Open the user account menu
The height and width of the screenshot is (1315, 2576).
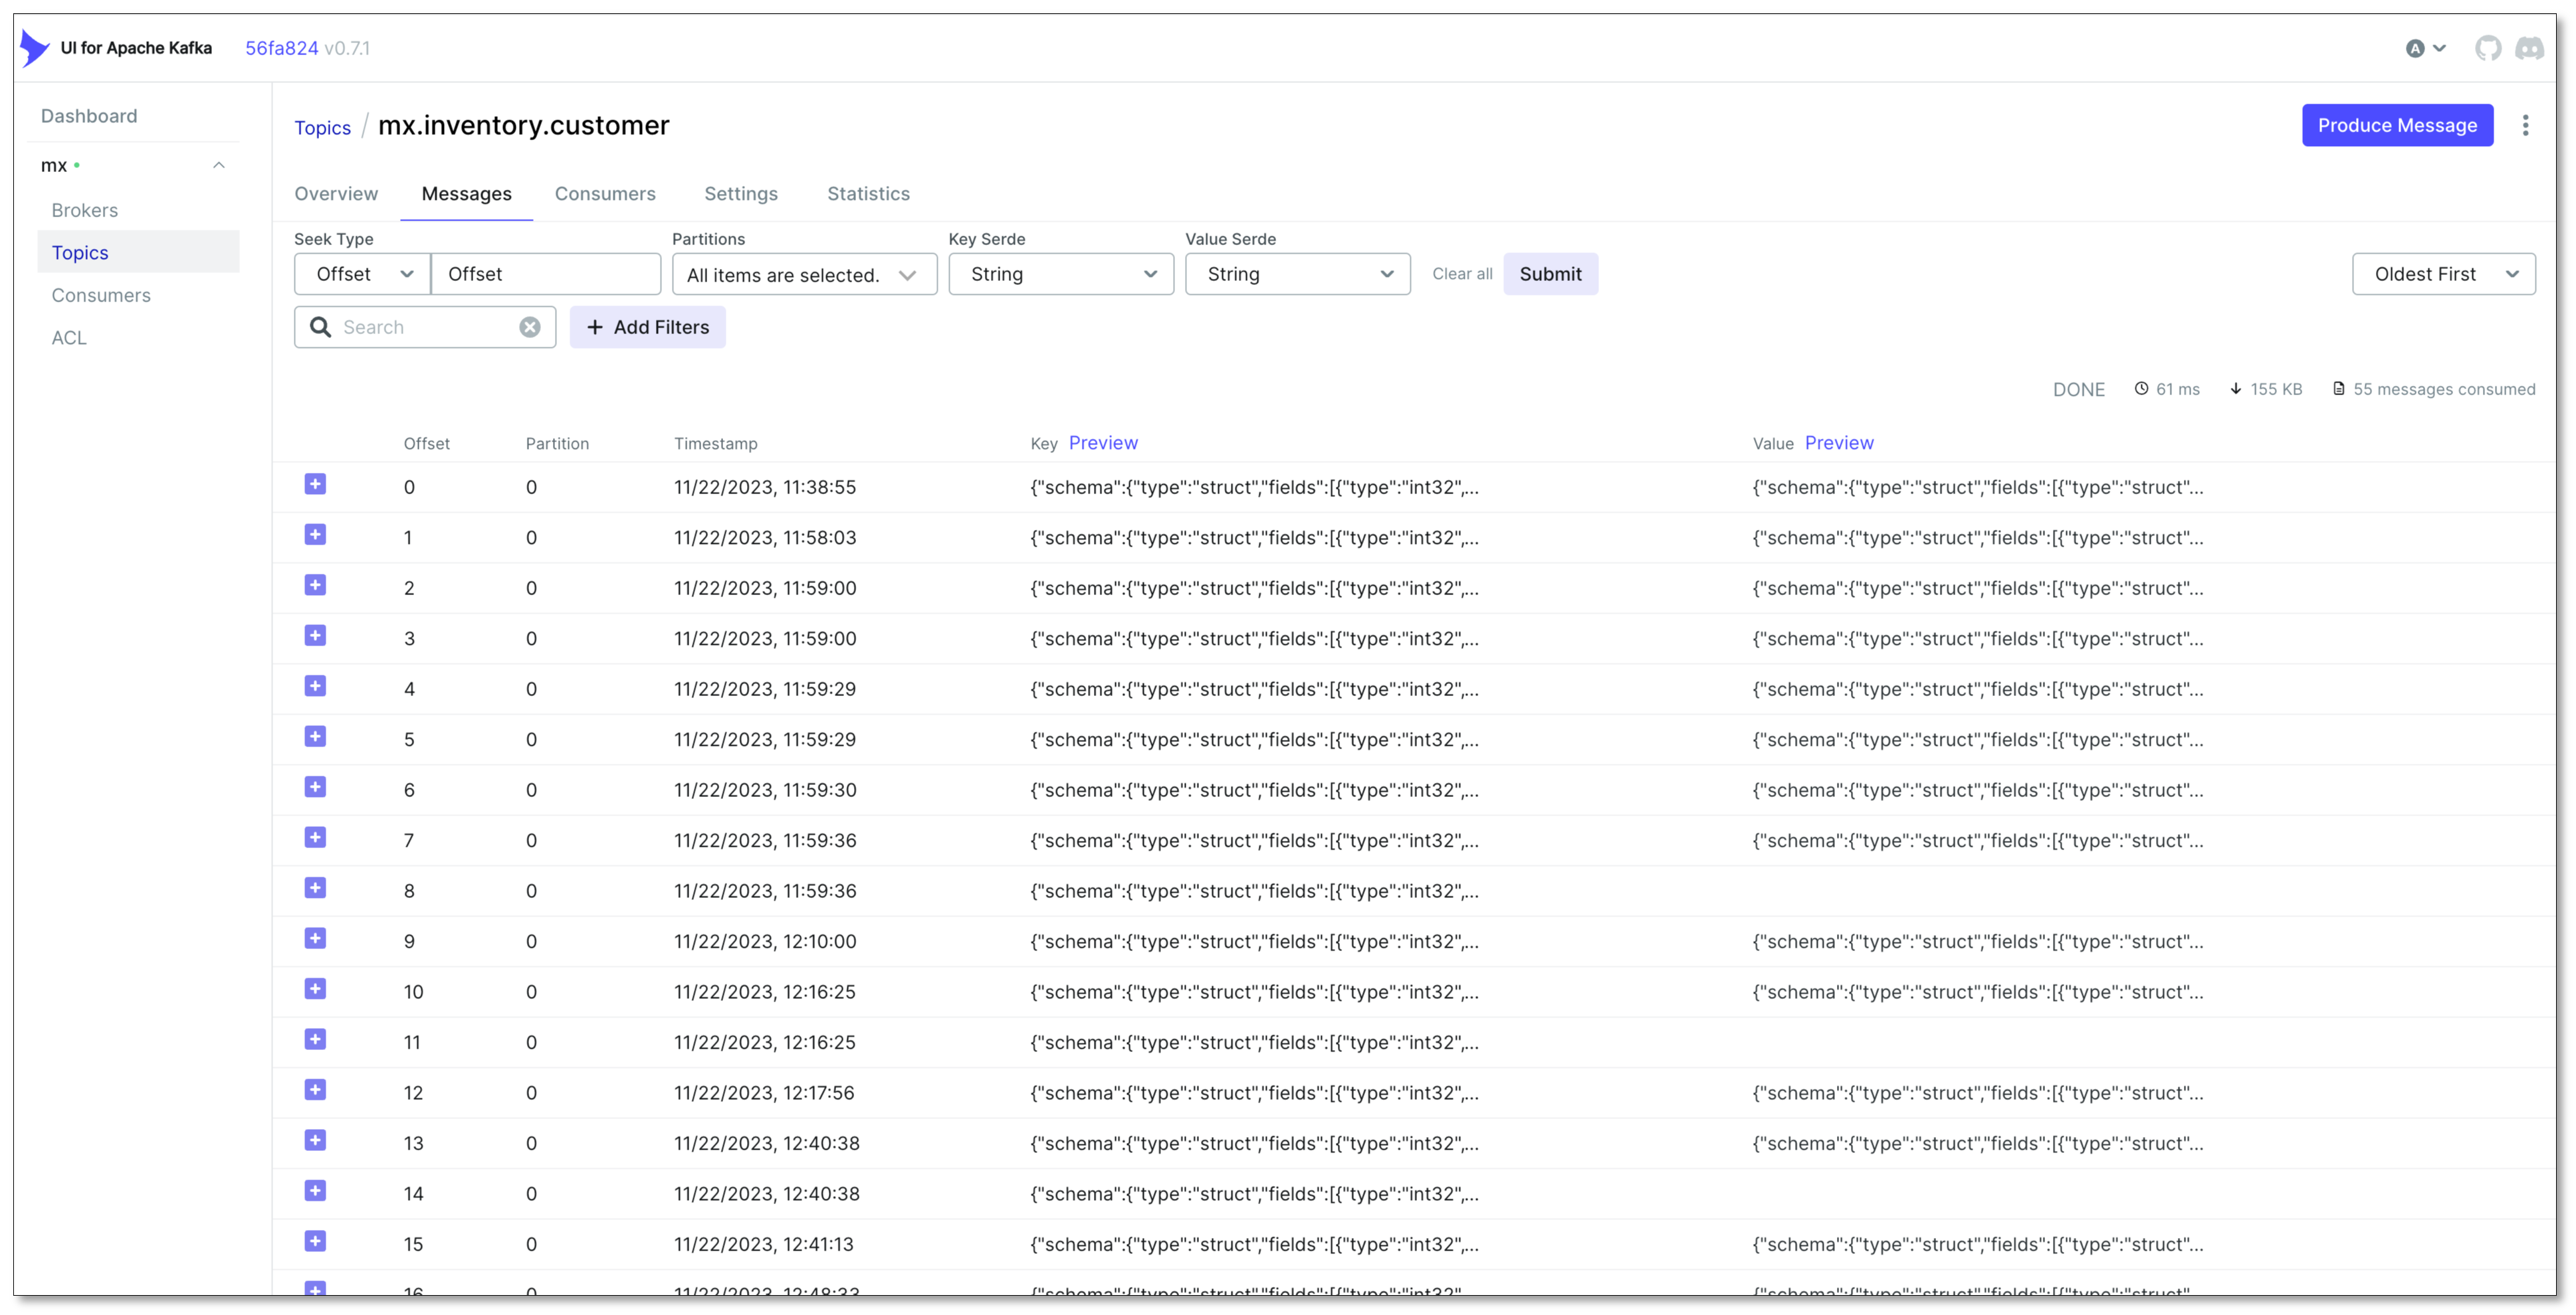point(2425,48)
